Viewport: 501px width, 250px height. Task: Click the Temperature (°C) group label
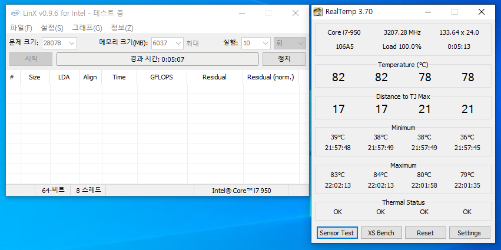coord(403,65)
